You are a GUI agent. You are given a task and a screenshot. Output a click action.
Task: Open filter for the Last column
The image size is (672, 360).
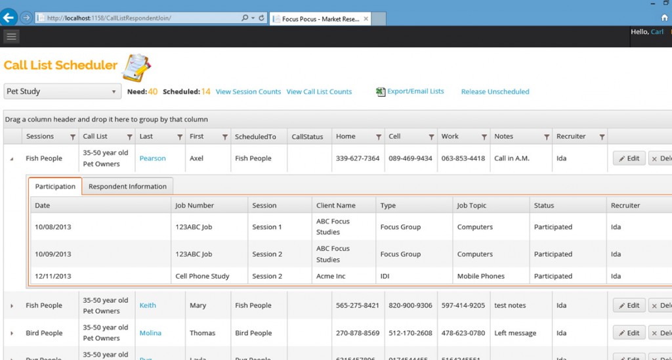click(180, 137)
